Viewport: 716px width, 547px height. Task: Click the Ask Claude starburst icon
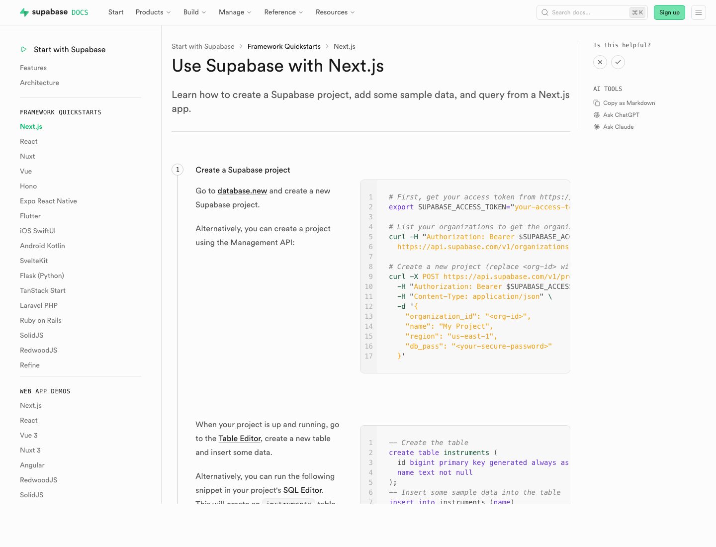coord(597,127)
